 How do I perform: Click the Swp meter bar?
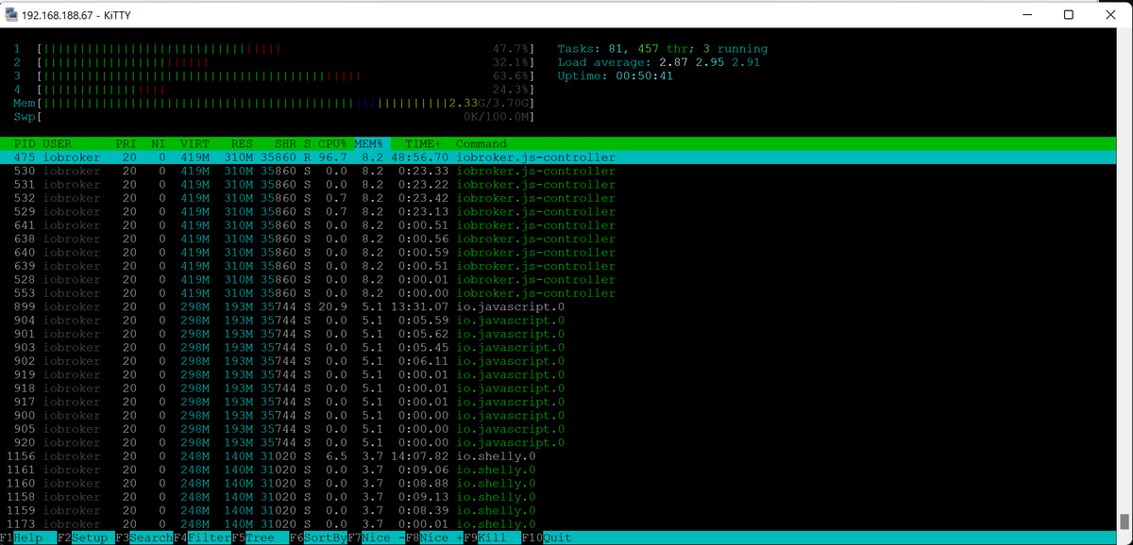point(275,116)
